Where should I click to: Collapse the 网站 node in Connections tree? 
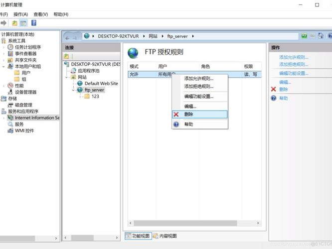tap(66, 77)
